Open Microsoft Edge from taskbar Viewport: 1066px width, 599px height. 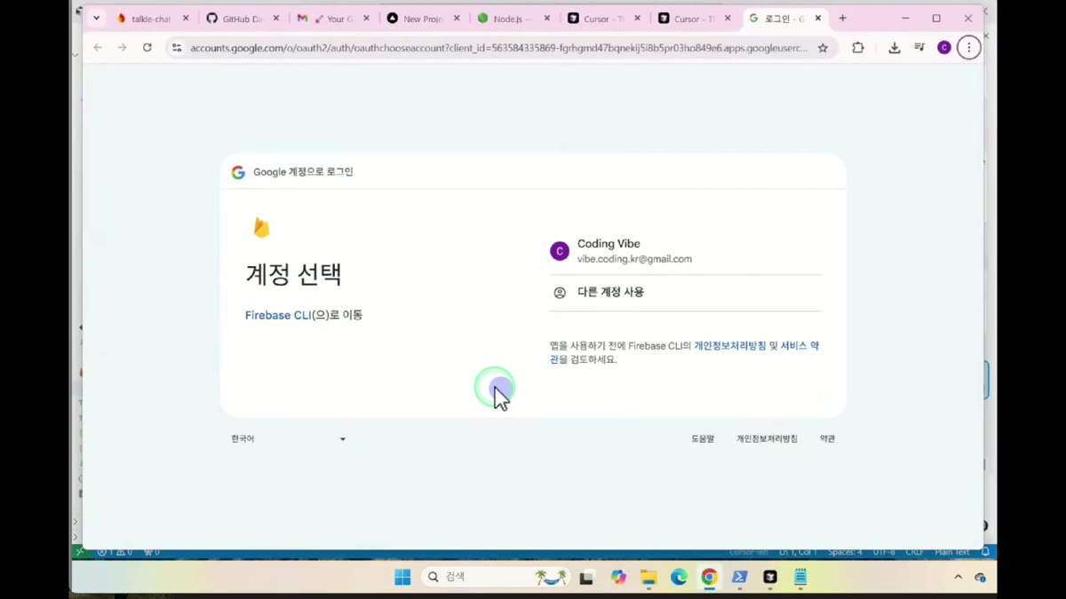(x=680, y=578)
